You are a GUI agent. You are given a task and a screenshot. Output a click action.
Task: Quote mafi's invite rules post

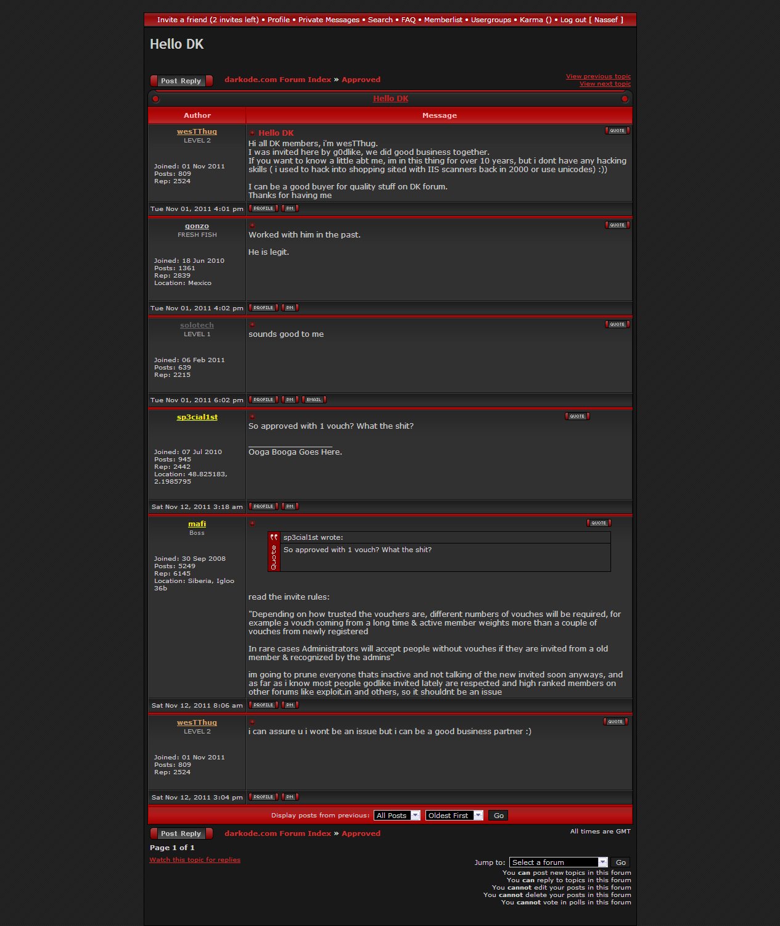[598, 523]
